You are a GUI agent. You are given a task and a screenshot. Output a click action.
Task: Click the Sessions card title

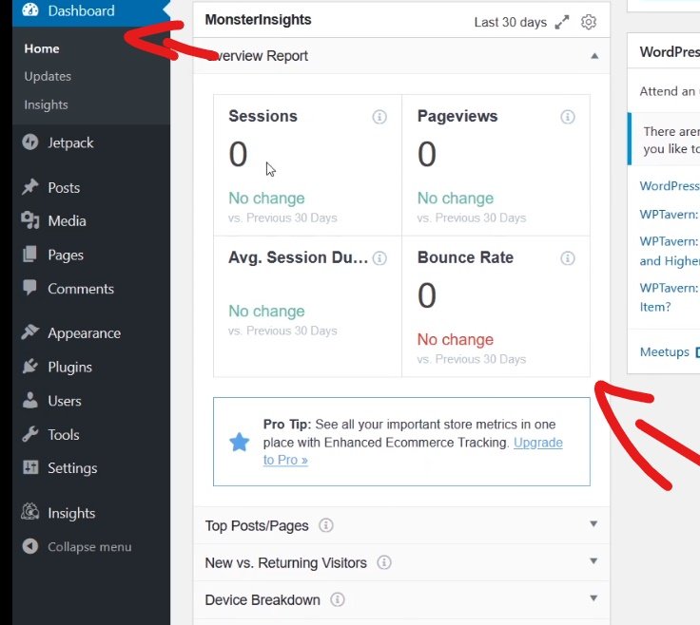(262, 116)
